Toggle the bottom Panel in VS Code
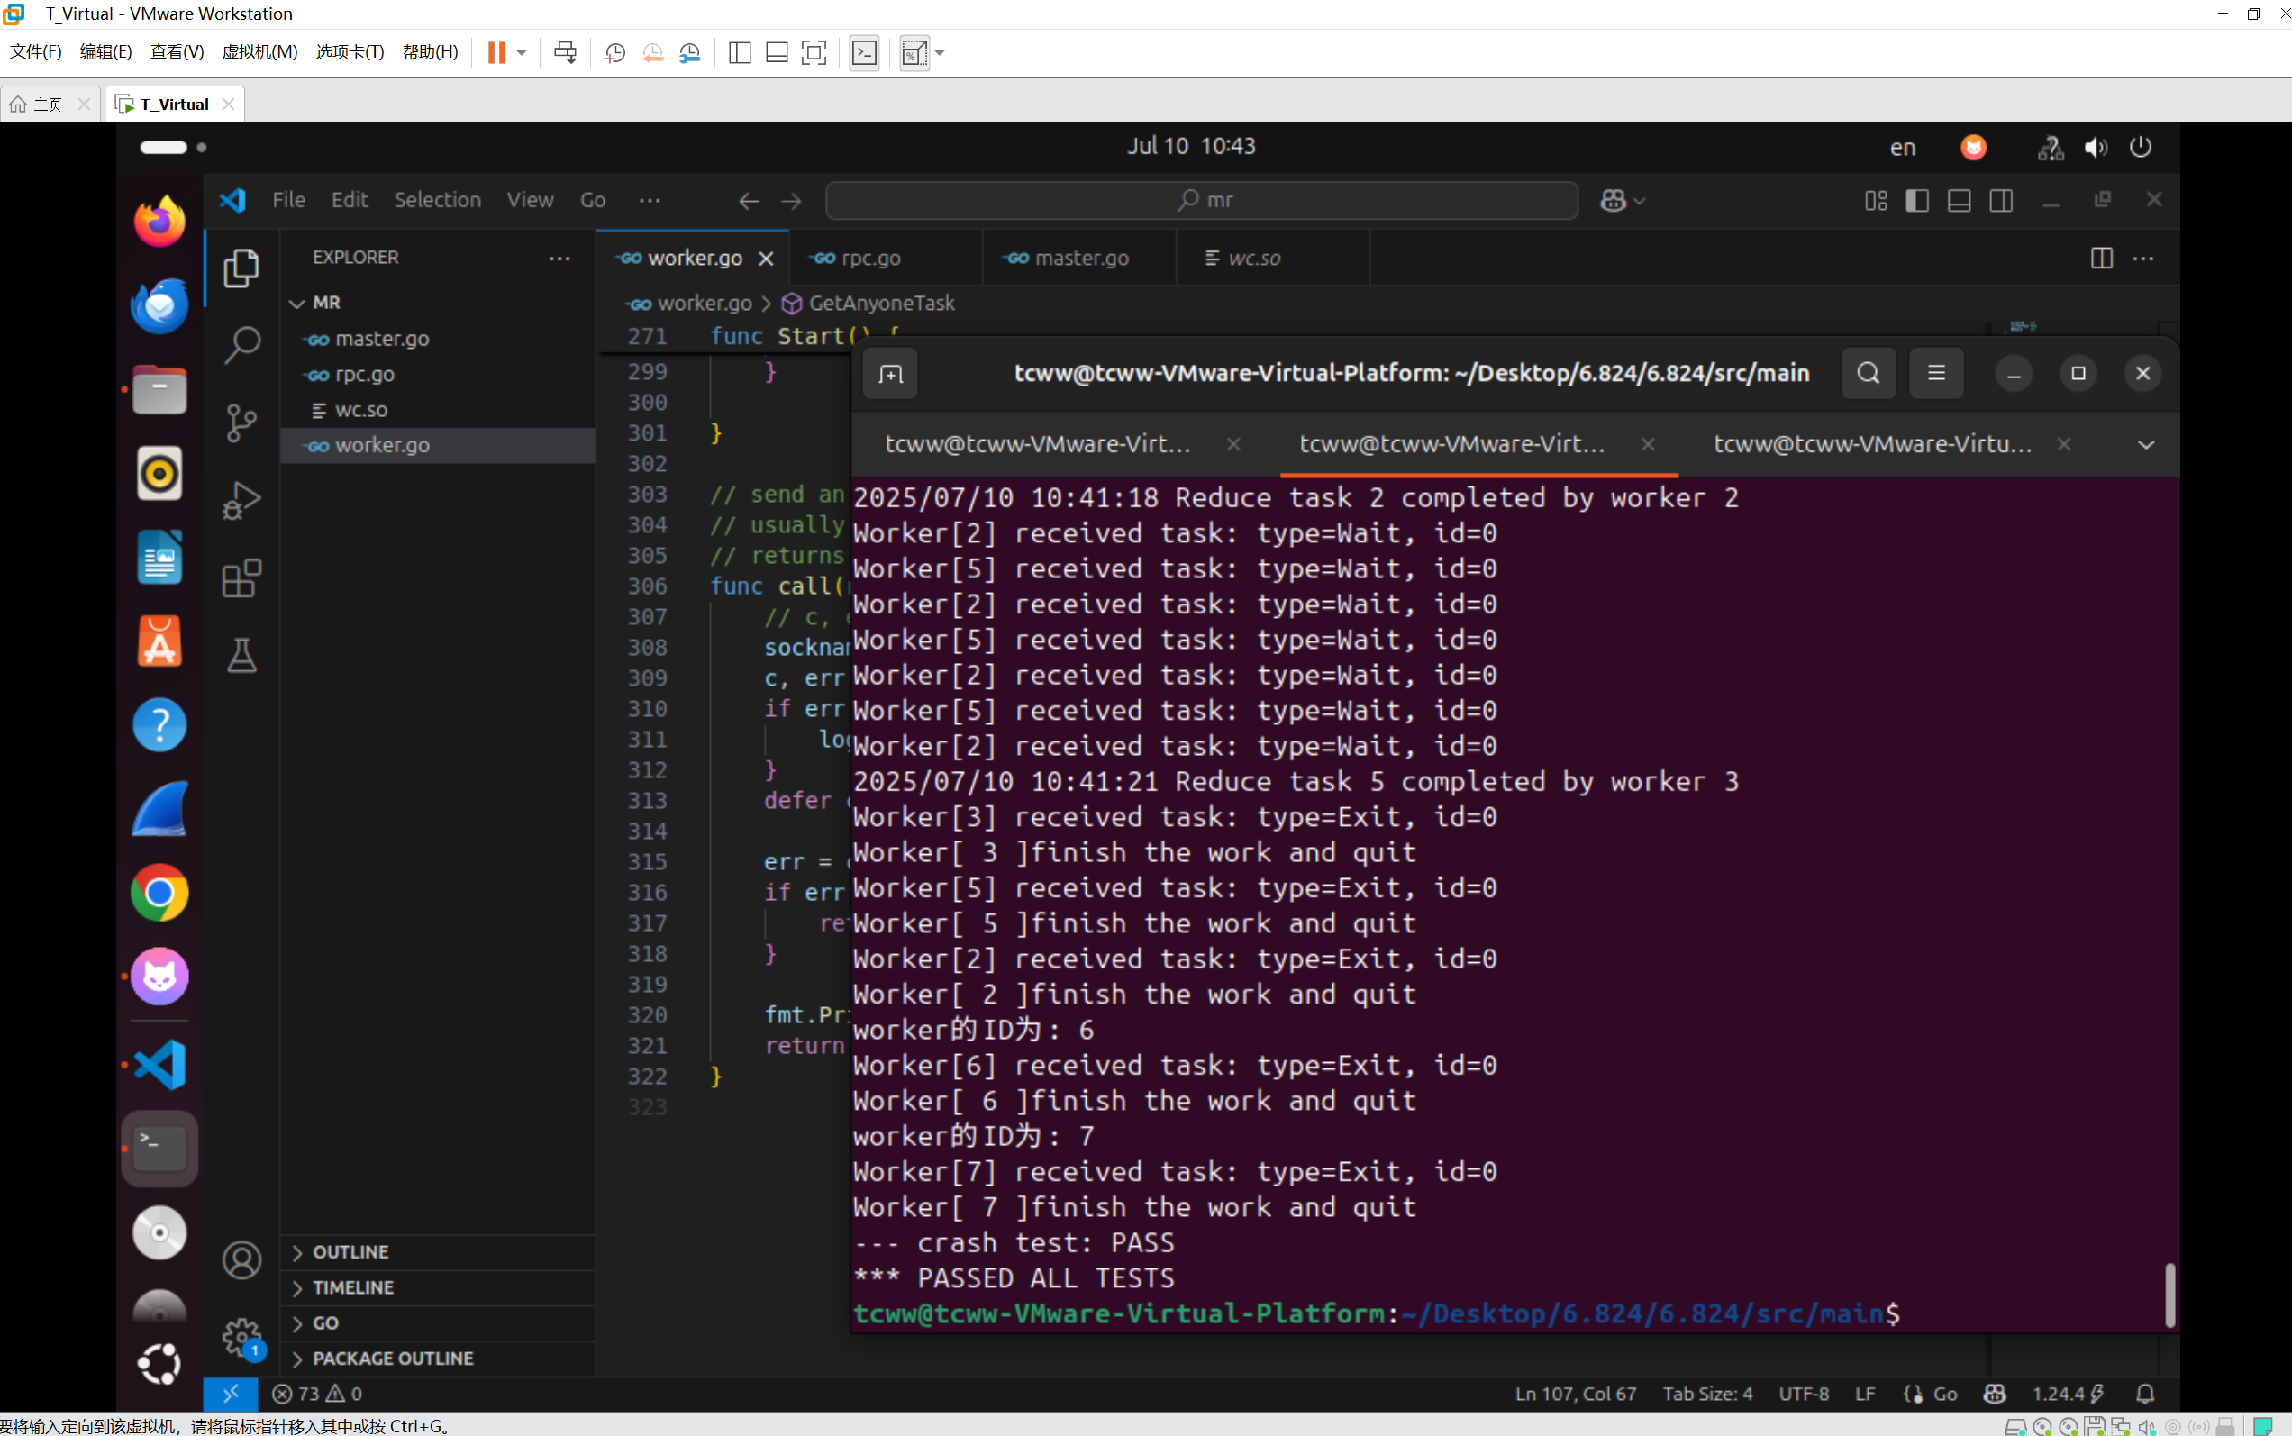This screenshot has height=1436, width=2292. [x=1959, y=200]
